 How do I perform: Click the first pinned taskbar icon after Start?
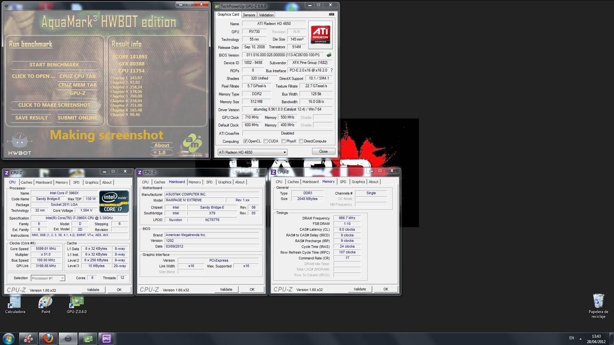click(28, 338)
